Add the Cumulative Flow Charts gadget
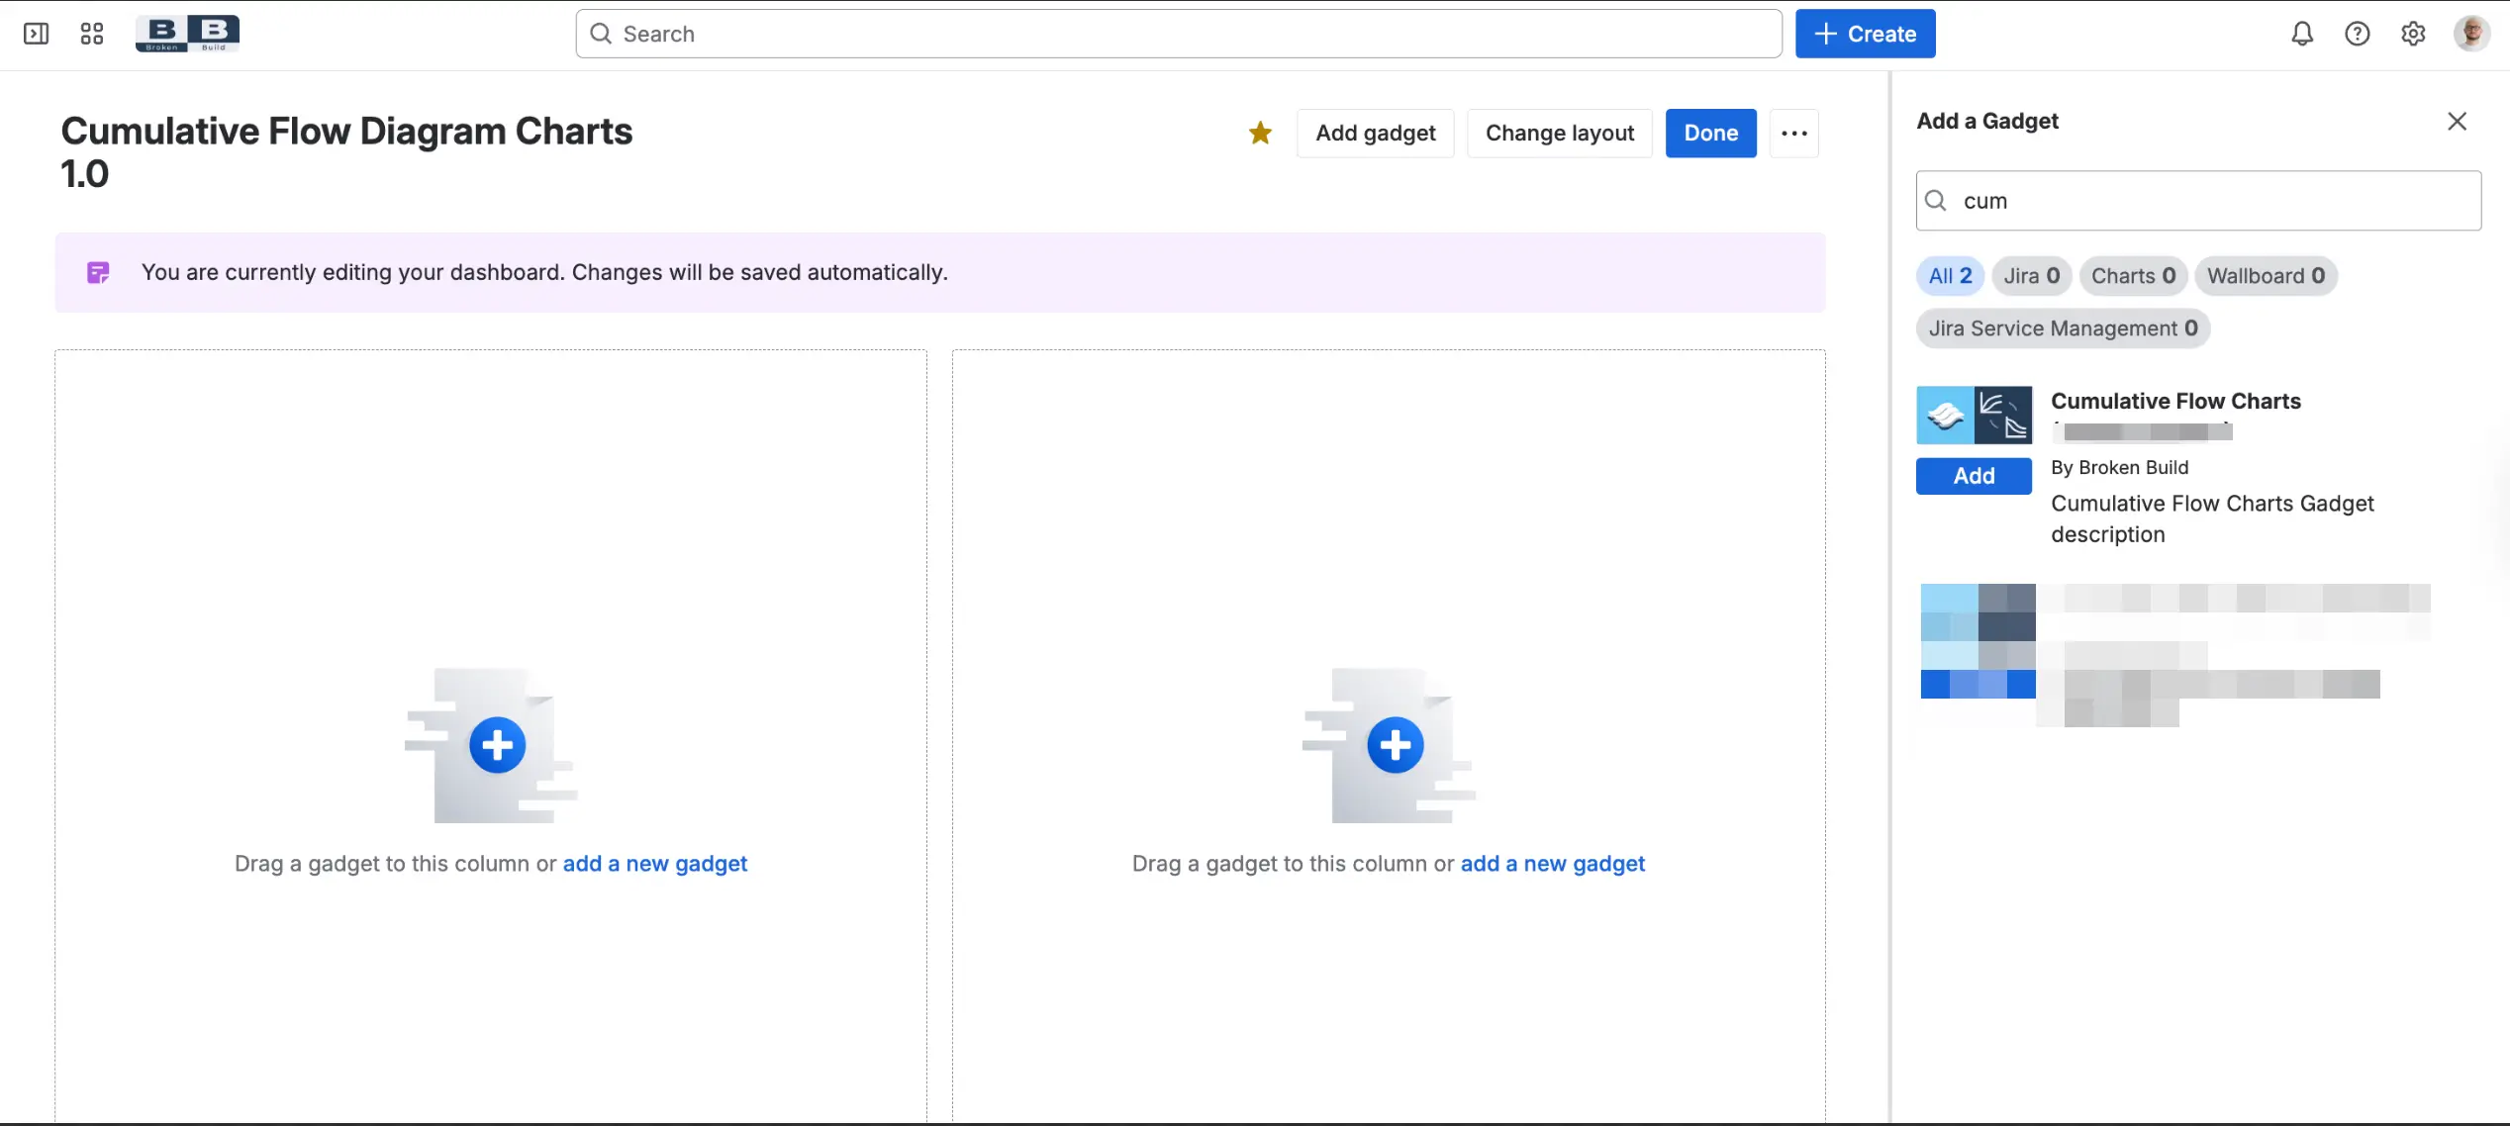This screenshot has height=1126, width=2510. coord(1973,476)
